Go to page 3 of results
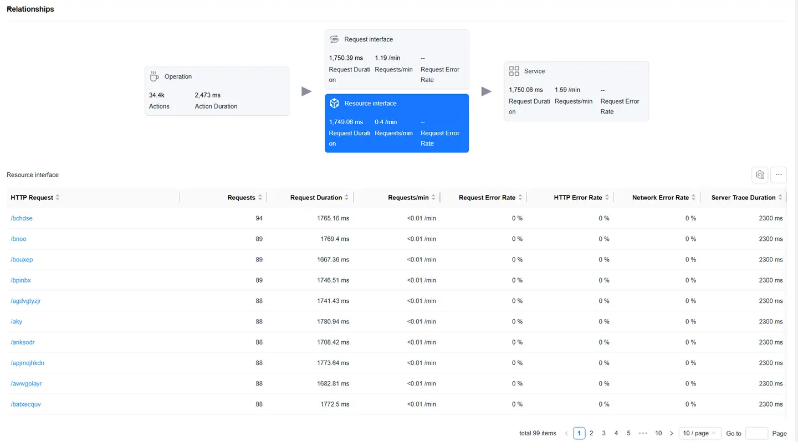This screenshot has width=798, height=442. 604,433
